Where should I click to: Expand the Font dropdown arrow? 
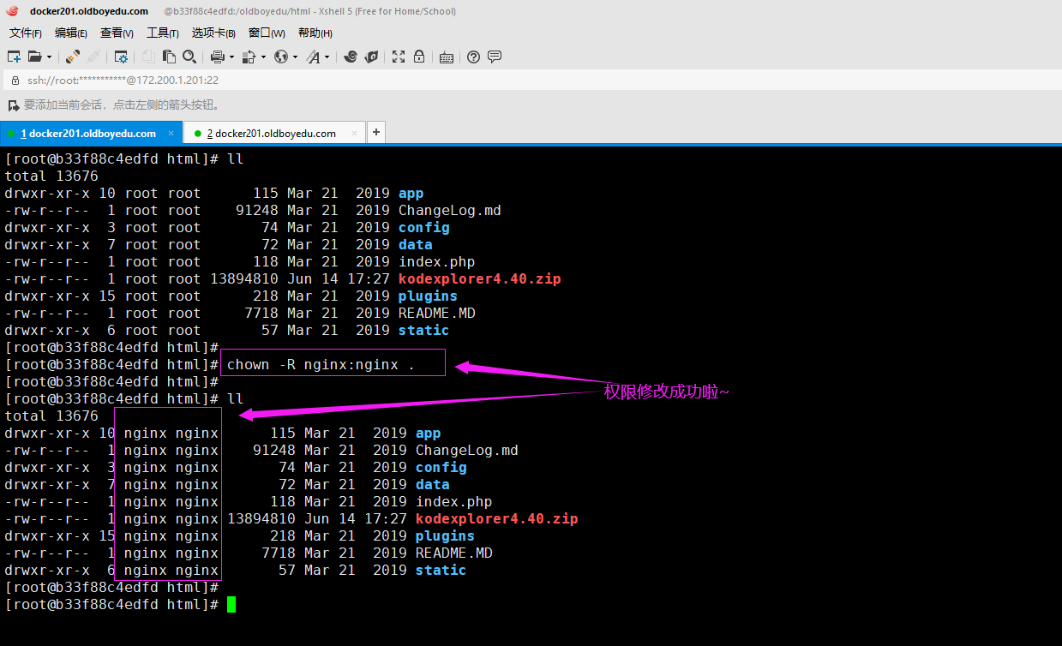click(327, 57)
